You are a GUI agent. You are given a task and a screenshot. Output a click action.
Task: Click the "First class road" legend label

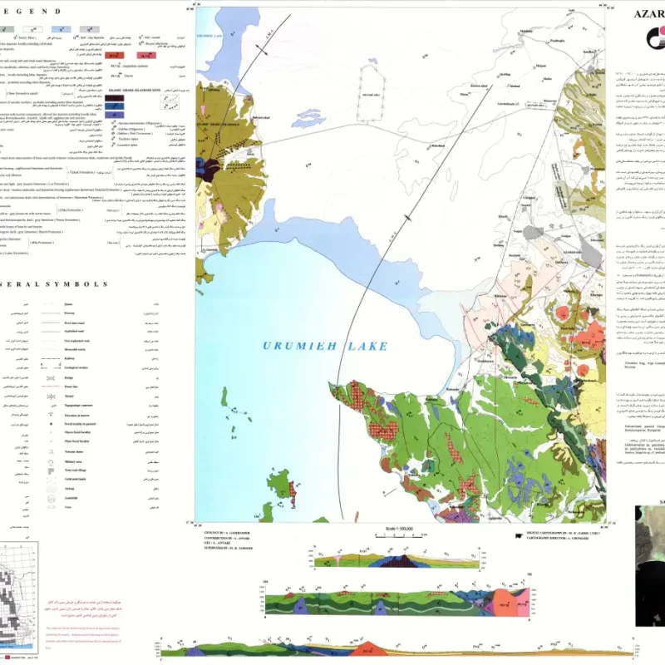[x=74, y=323]
